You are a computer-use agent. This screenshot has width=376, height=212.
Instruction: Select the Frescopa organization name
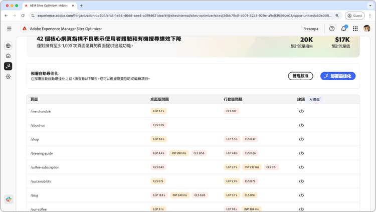311,29
